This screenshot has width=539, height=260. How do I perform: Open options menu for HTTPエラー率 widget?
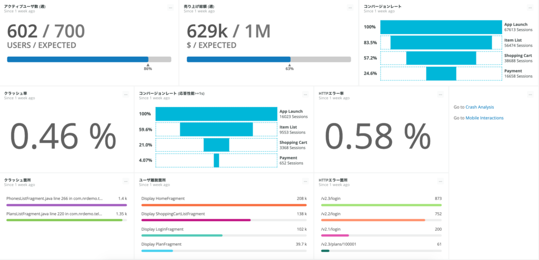point(440,95)
